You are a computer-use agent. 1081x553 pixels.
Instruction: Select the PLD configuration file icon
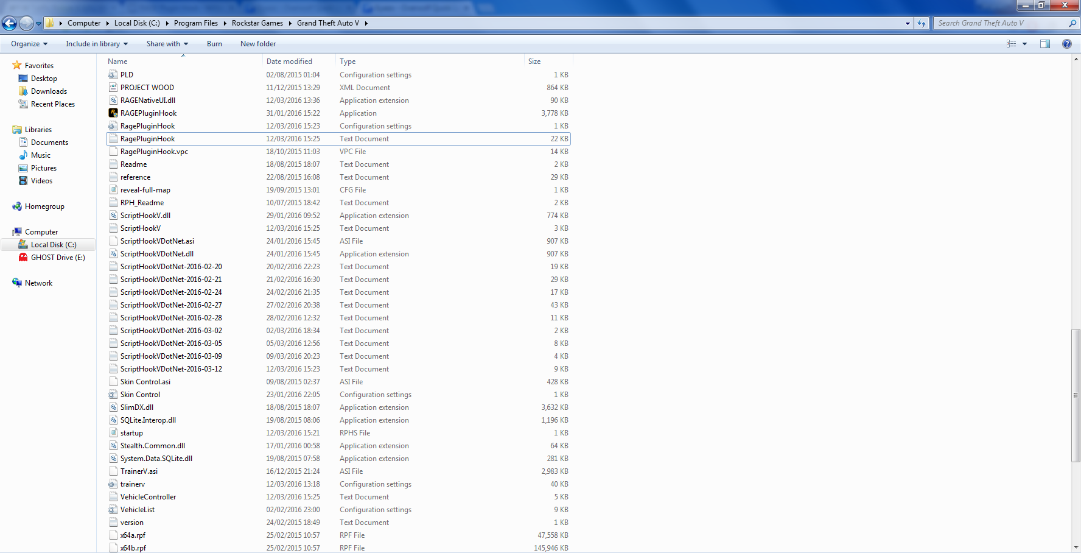[113, 75]
